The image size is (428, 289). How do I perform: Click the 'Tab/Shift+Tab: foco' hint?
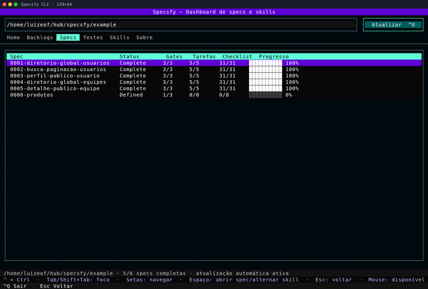coord(78,280)
